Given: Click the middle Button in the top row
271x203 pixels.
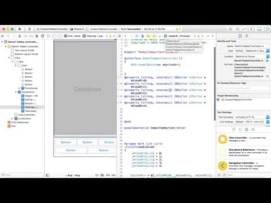Looking at the screenshot, I should point(88,142).
